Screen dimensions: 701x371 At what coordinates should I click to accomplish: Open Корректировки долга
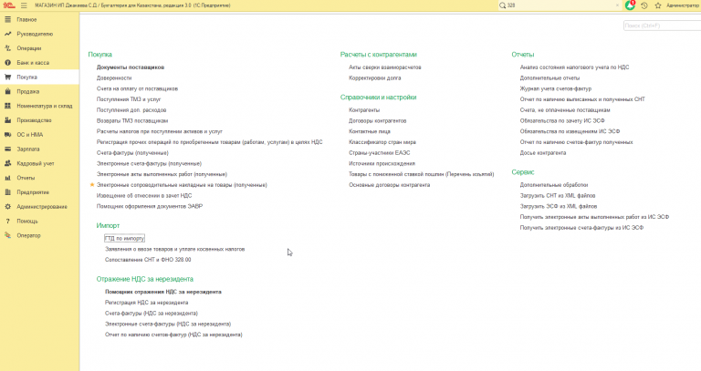(x=374, y=77)
